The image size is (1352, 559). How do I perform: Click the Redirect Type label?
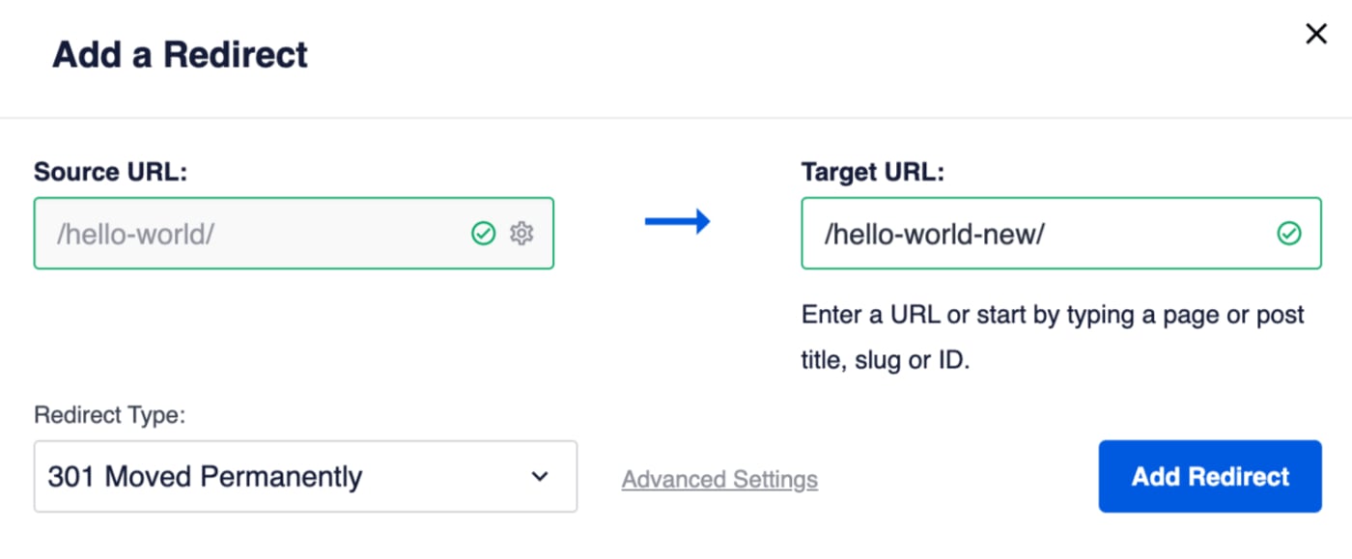(109, 415)
